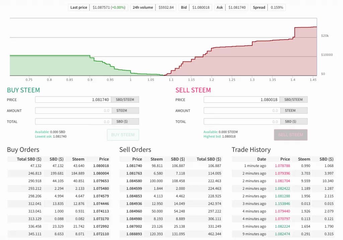343x240 pixels.
Task: Click red ask area of depth chart
Action: pyautogui.click(x=268, y=60)
